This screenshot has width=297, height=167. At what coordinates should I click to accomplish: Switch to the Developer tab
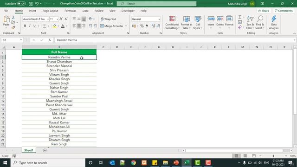128,11
